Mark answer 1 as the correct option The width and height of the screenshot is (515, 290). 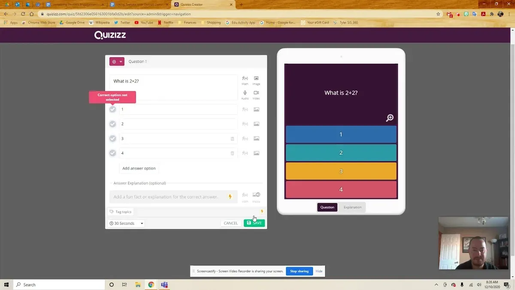(112, 109)
